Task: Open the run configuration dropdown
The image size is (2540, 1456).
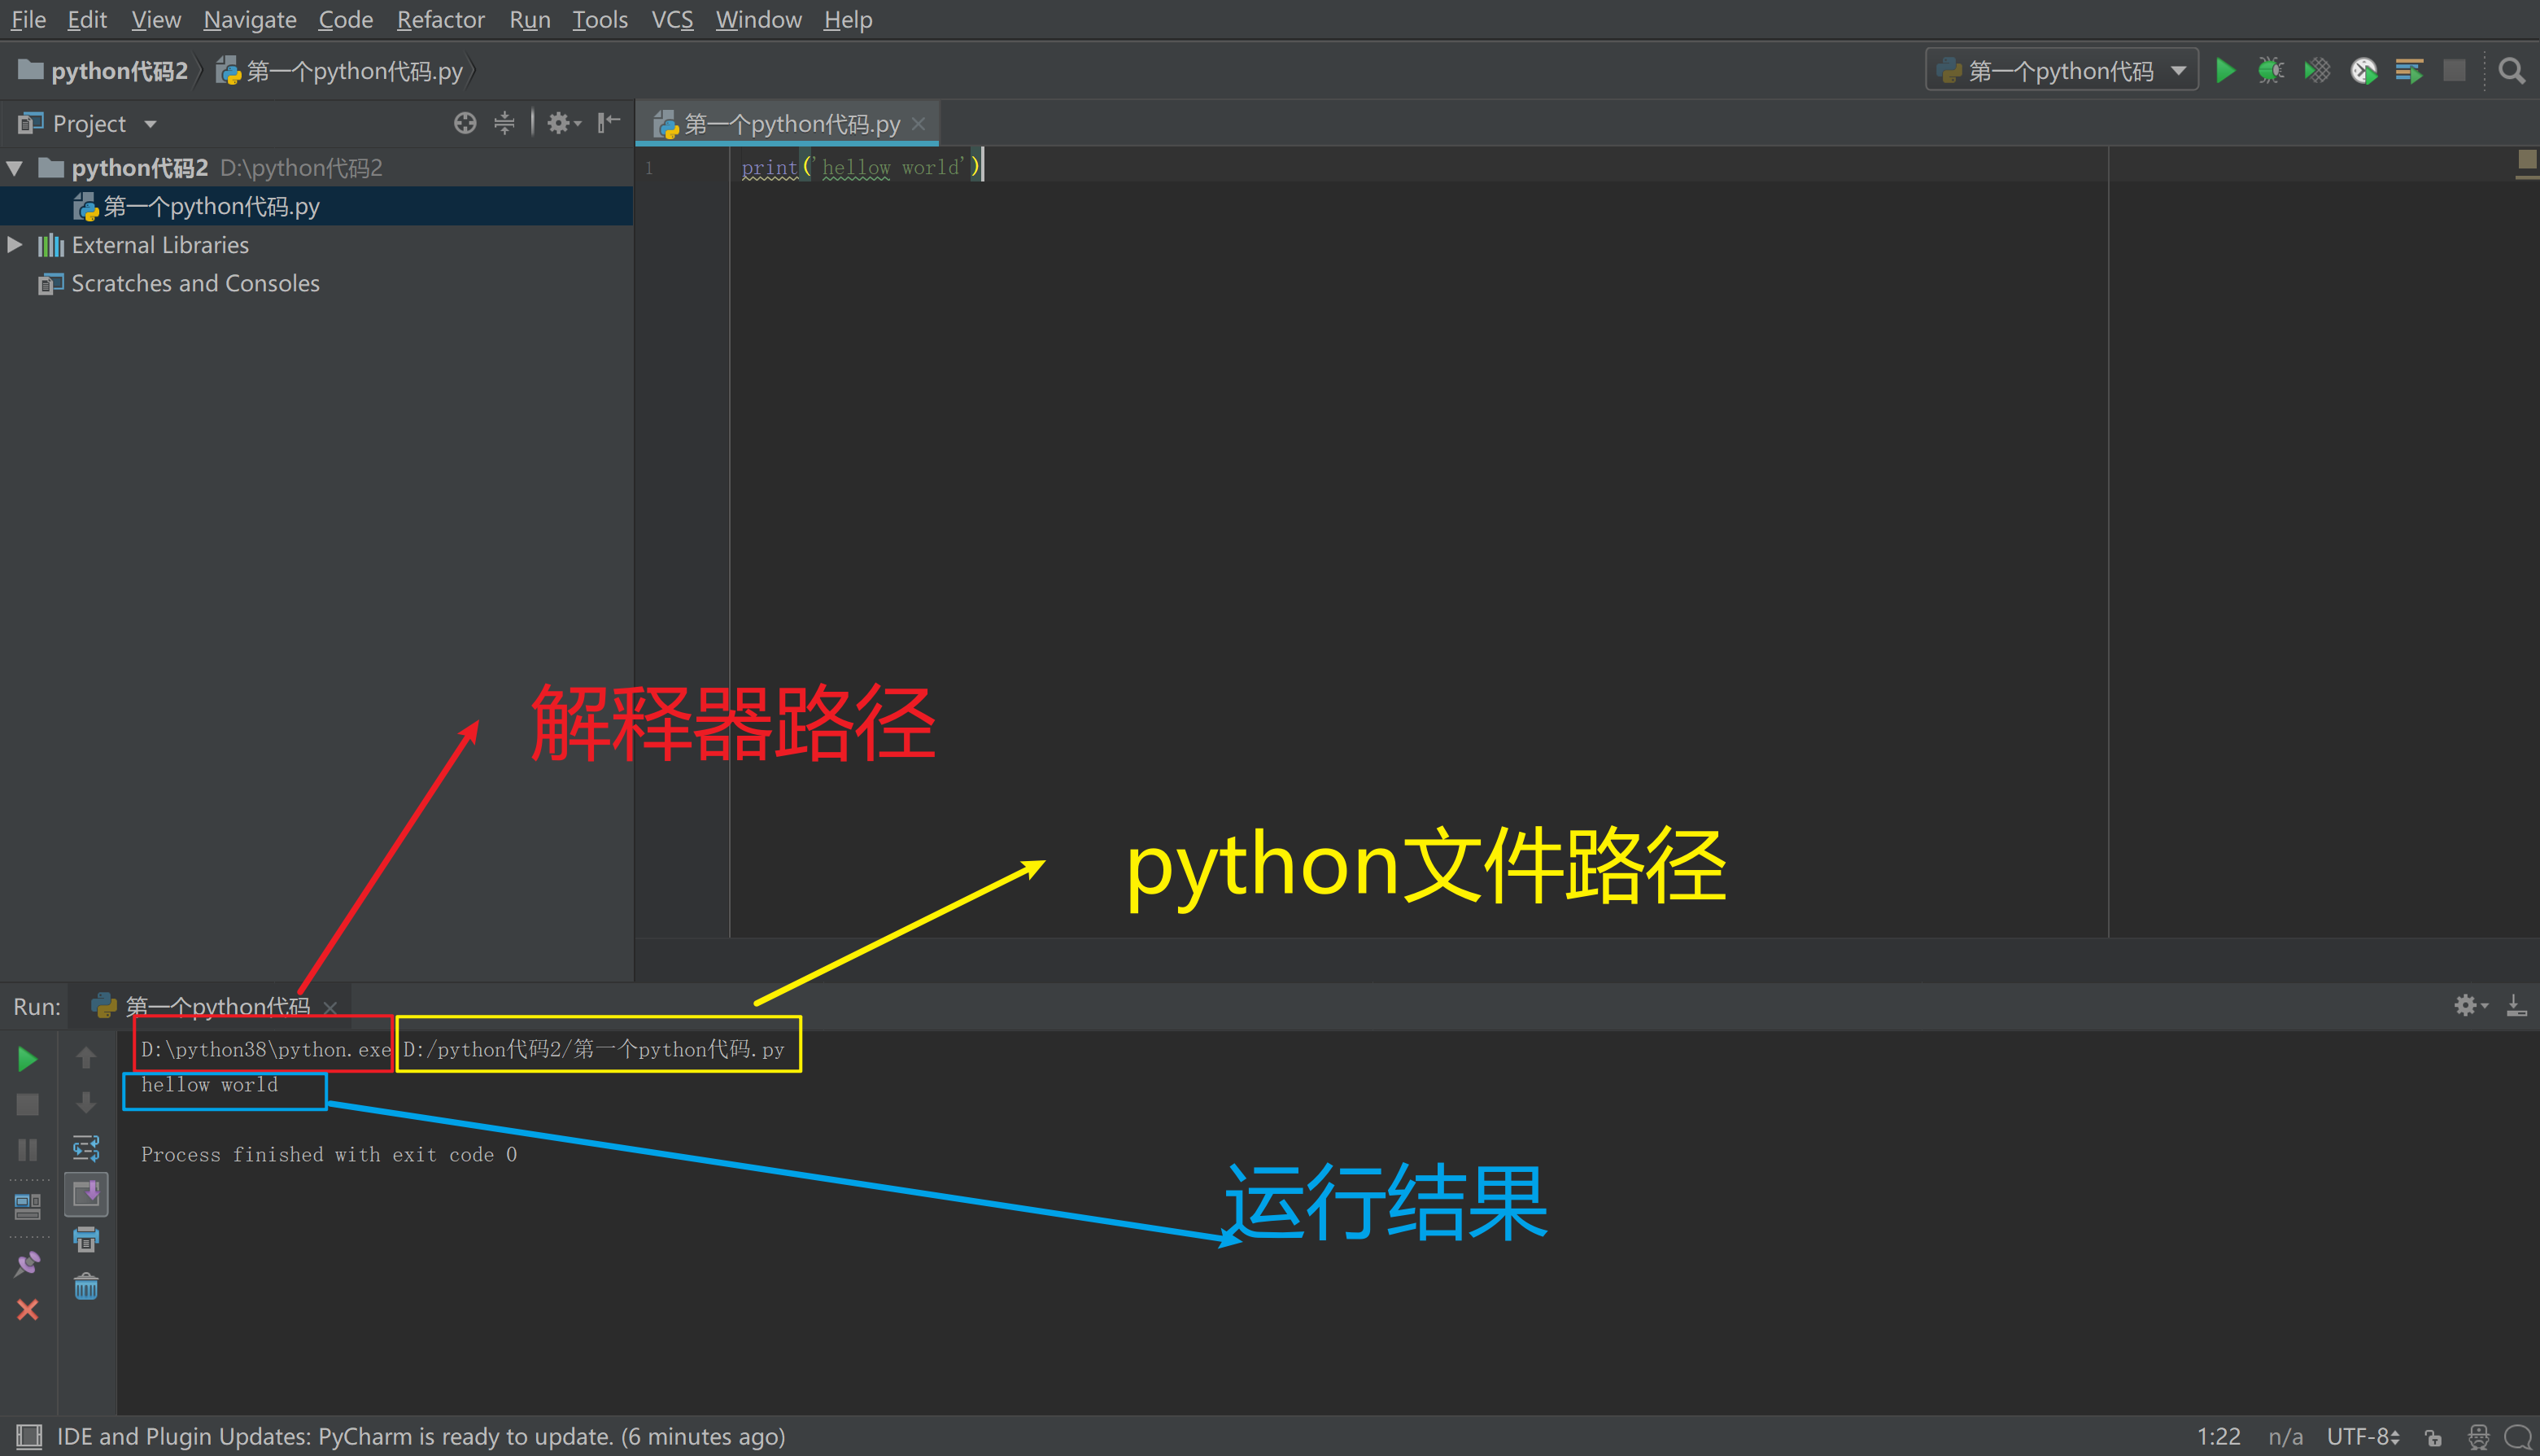Action: [2061, 71]
